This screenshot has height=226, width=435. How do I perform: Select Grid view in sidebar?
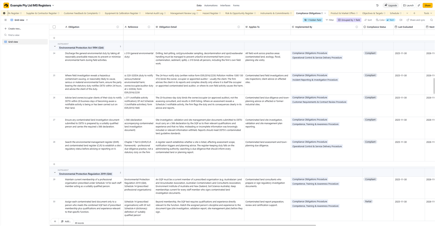point(25,42)
